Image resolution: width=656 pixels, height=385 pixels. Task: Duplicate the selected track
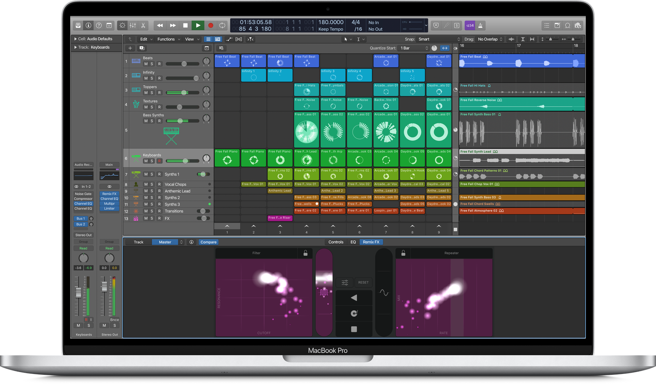coord(142,48)
